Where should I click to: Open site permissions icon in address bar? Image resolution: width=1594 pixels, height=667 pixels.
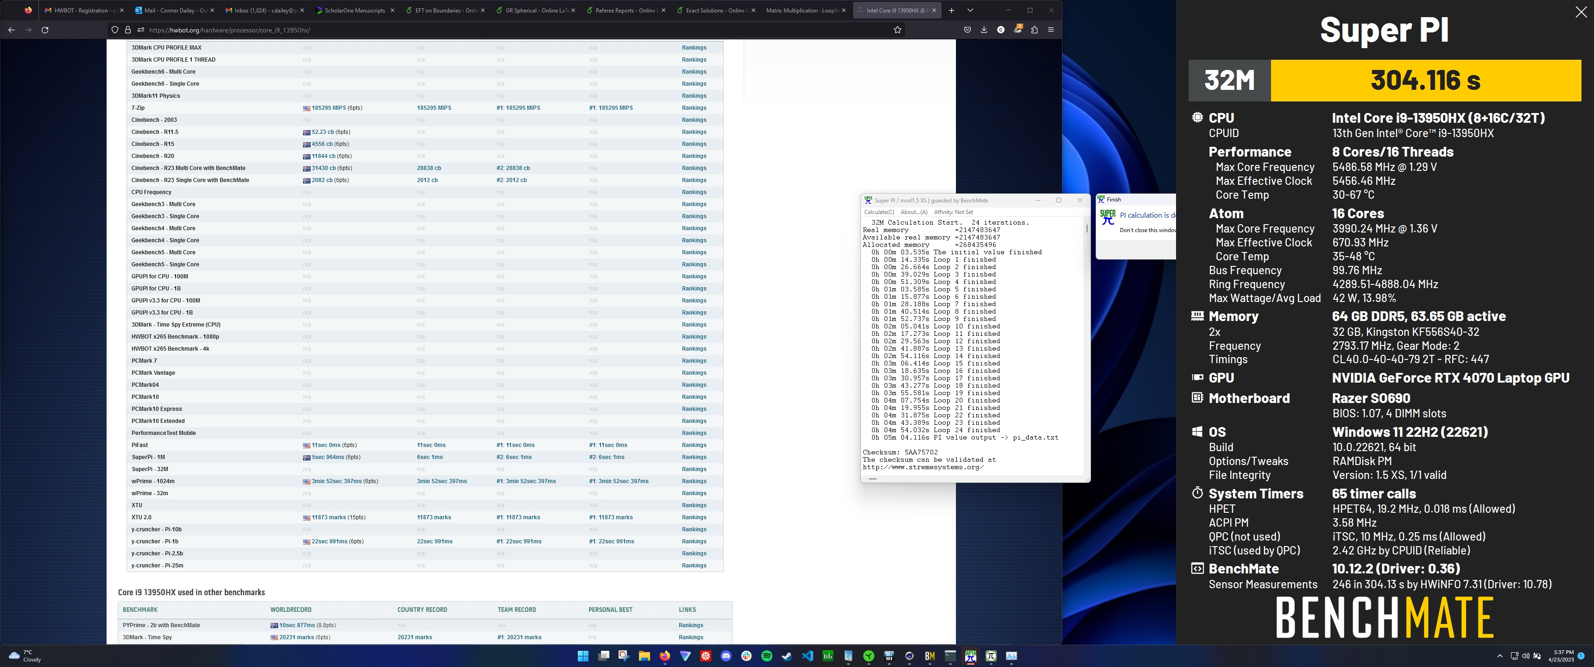point(140,30)
